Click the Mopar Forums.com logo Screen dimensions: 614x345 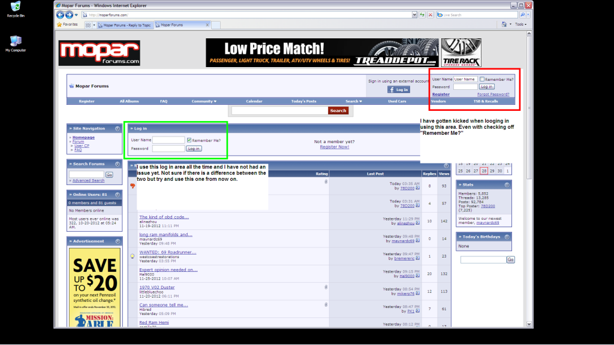pos(98,53)
